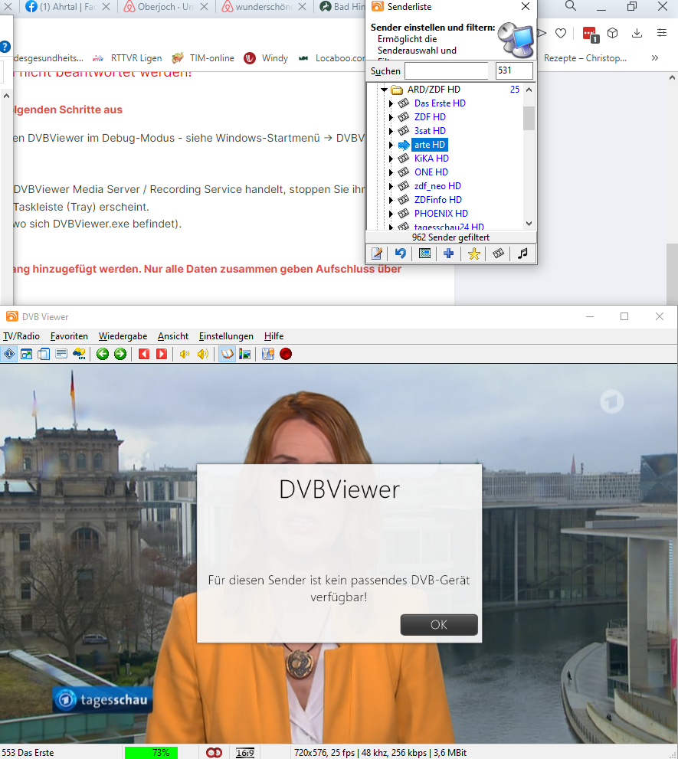
Task: Open the options tools icon
Action: 268,355
